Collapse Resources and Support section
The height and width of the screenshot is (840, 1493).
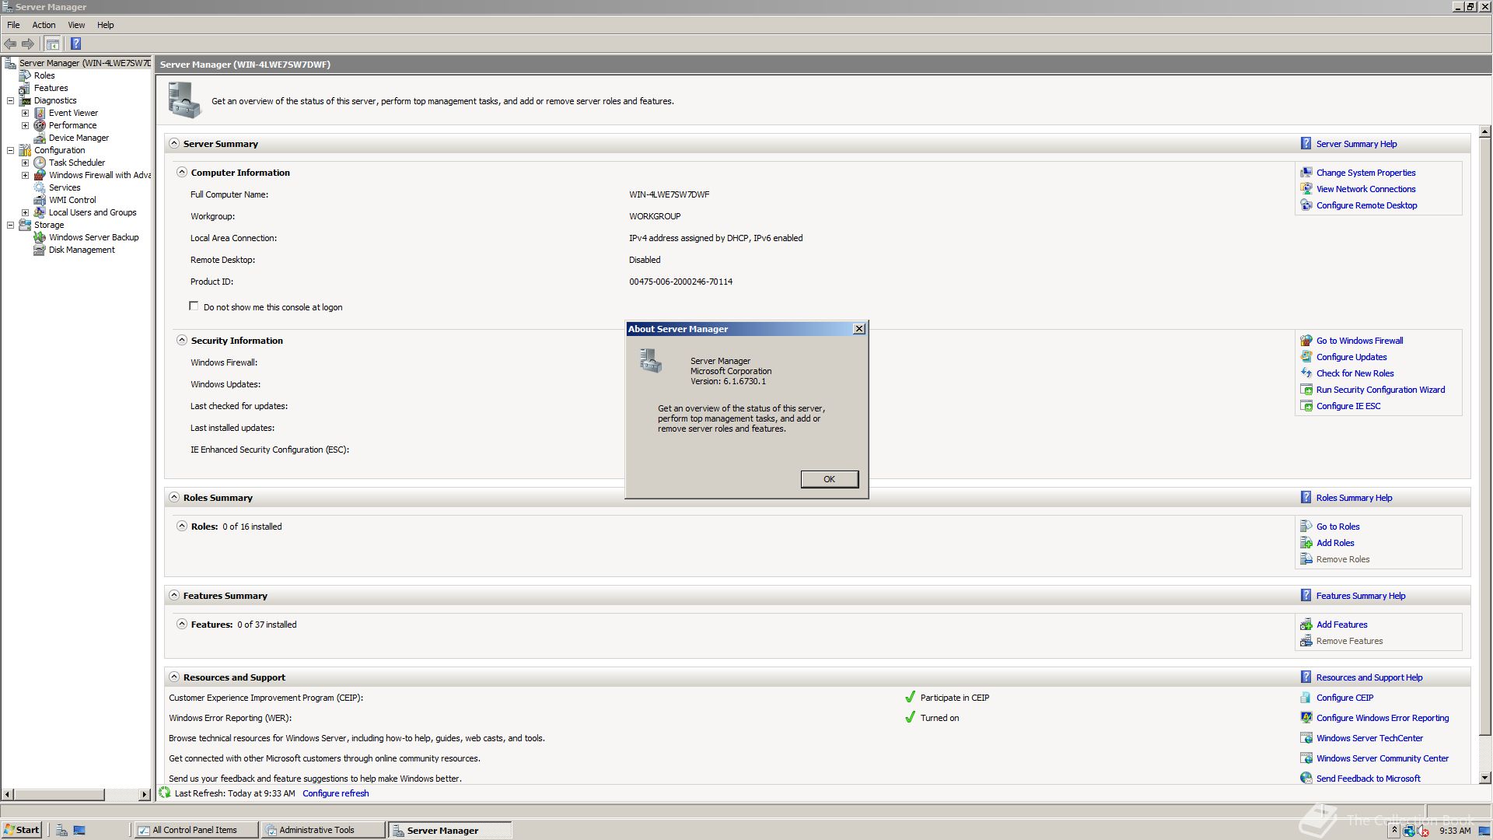174,677
